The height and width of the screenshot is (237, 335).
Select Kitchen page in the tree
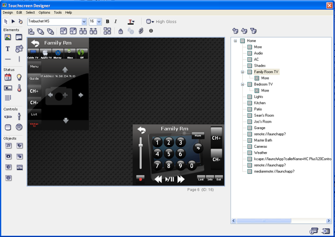[x=260, y=103]
